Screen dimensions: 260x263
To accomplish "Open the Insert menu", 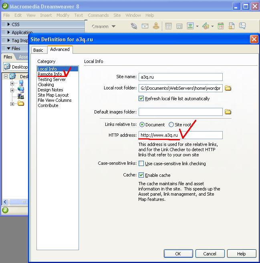I will (46, 15).
